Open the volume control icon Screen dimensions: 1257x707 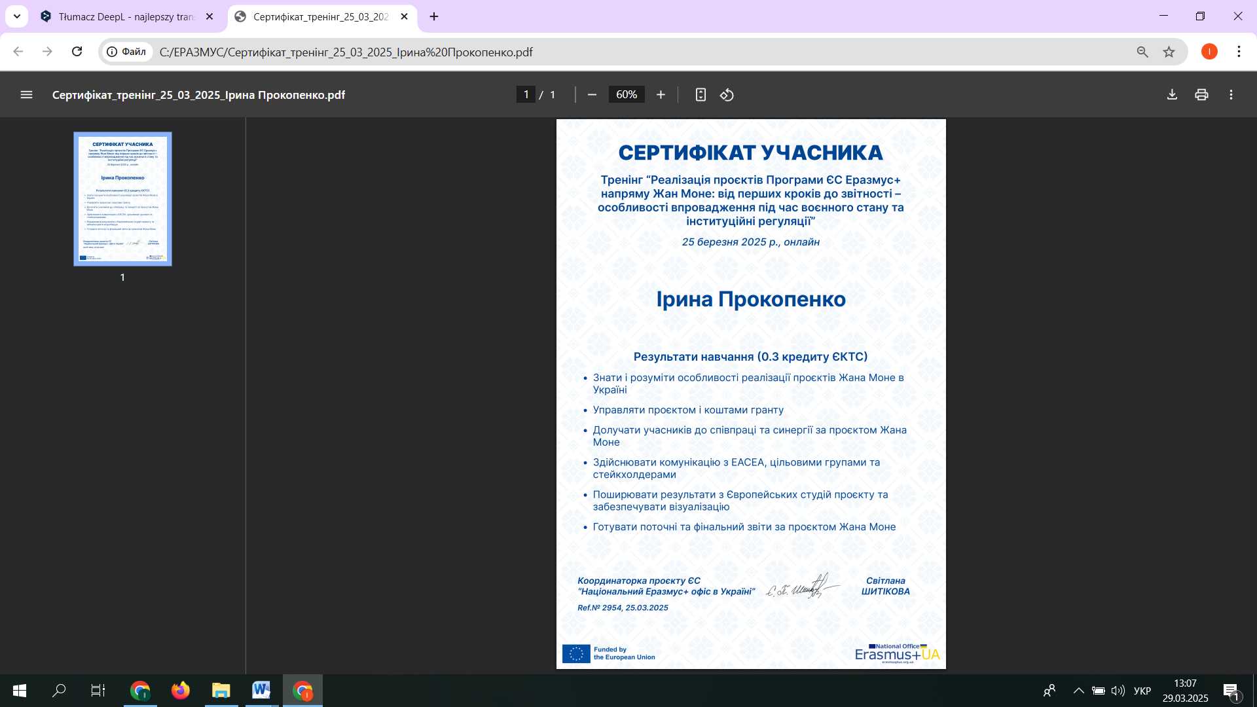1118,691
